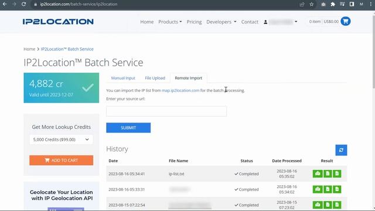The width and height of the screenshot is (375, 211).
Task: Click Home in the breadcrumb
Action: coord(29,49)
